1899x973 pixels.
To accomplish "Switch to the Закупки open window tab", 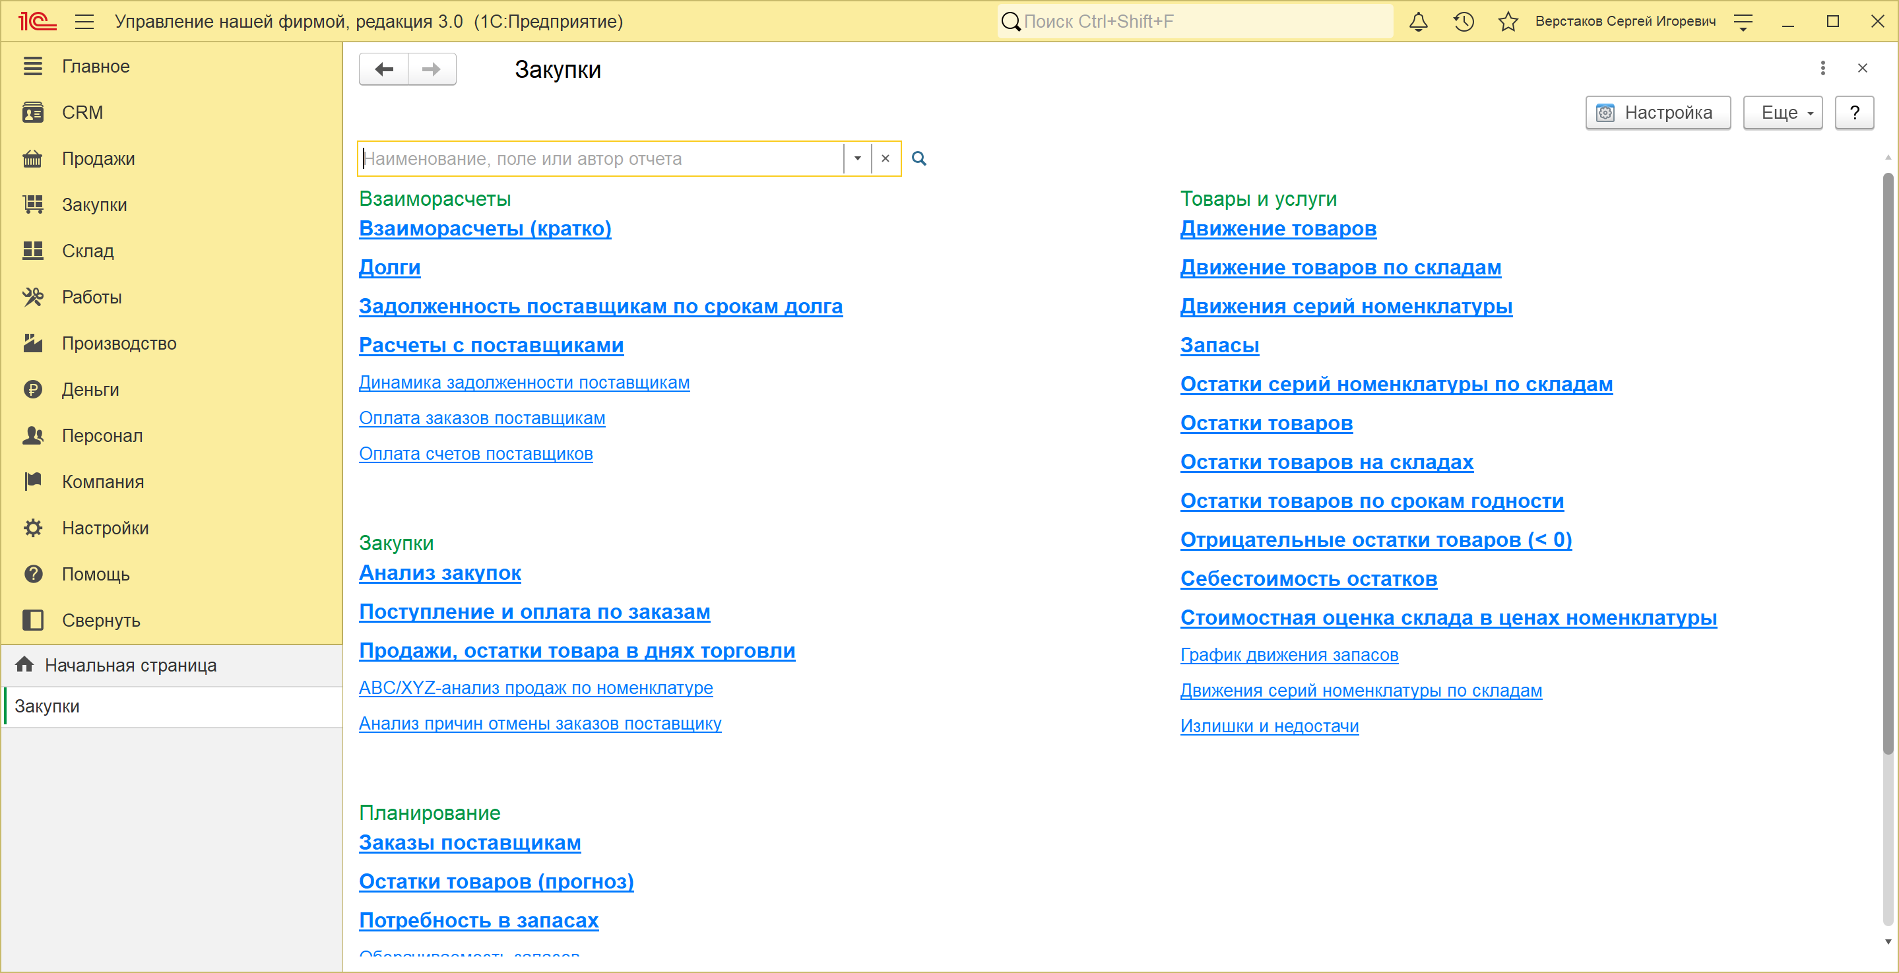I will click(x=172, y=706).
